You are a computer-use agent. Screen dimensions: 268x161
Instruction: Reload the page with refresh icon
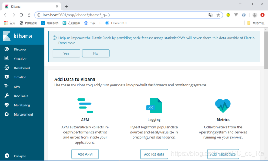pyautogui.click(x=21, y=15)
